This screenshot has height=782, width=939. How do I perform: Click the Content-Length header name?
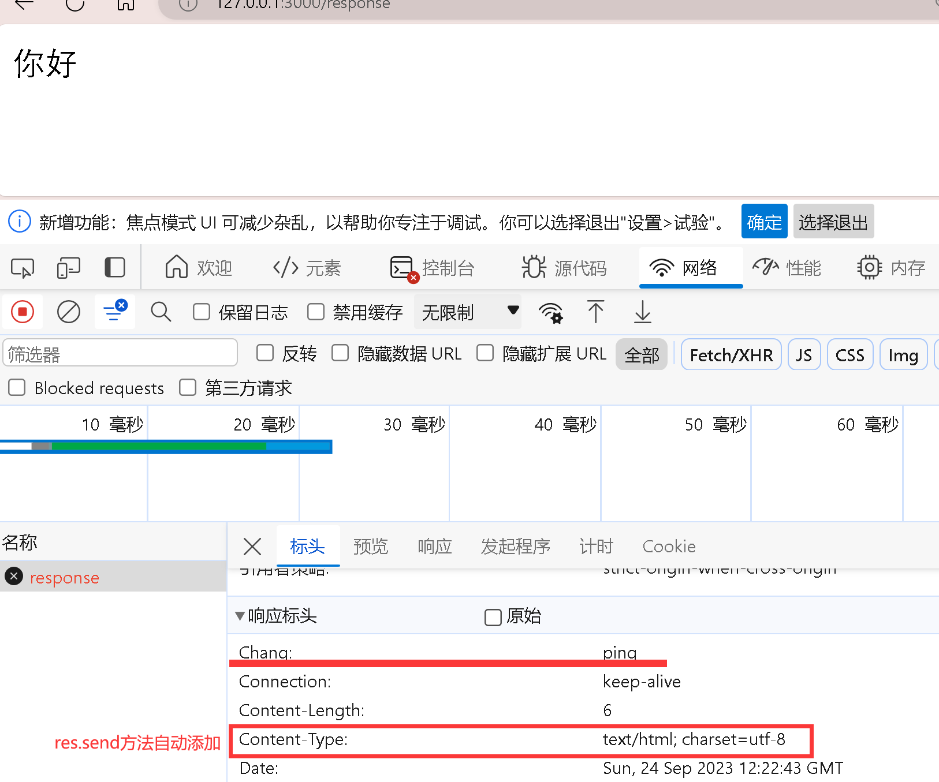301,710
